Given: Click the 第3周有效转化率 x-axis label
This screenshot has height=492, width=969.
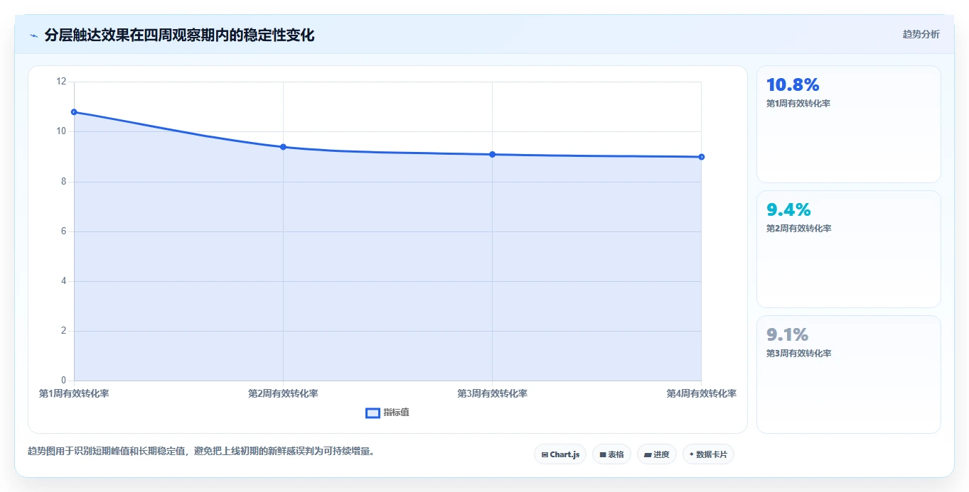Looking at the screenshot, I should 492,393.
